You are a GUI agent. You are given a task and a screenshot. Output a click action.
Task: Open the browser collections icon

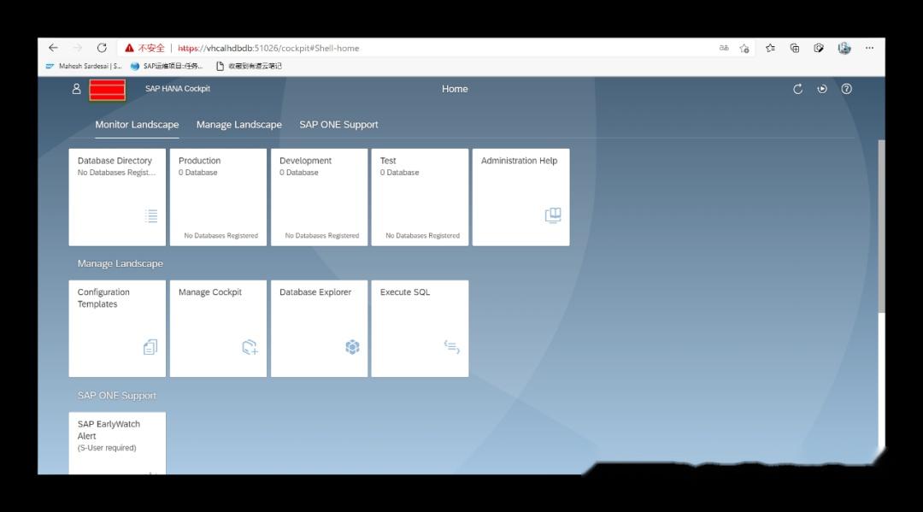[795, 48]
